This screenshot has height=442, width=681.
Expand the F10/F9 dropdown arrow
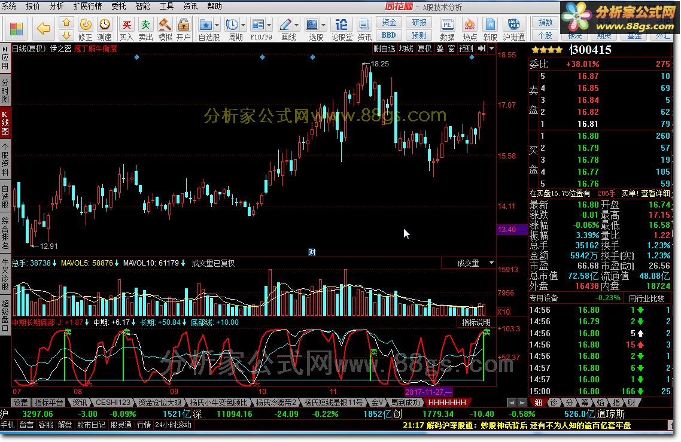tap(269, 25)
